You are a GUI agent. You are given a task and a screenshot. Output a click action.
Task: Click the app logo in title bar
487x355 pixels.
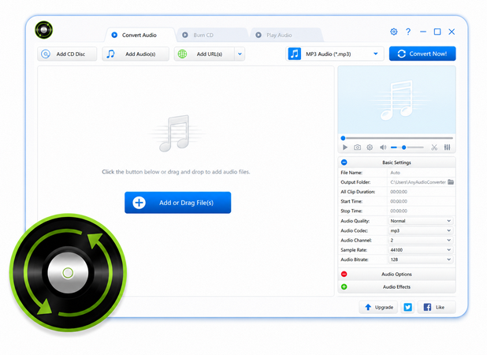pyautogui.click(x=44, y=30)
